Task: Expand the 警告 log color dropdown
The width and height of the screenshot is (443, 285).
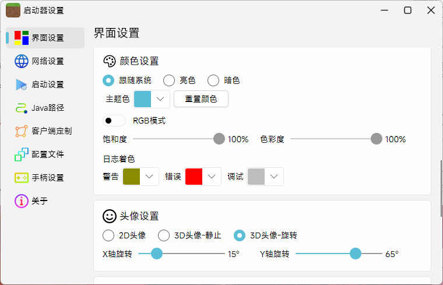Action: click(x=141, y=177)
